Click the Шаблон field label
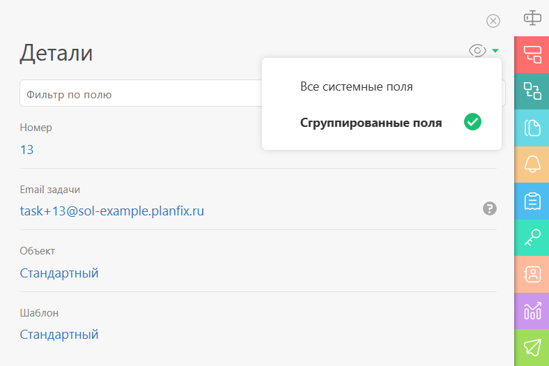The width and height of the screenshot is (549, 366). pyautogui.click(x=39, y=313)
